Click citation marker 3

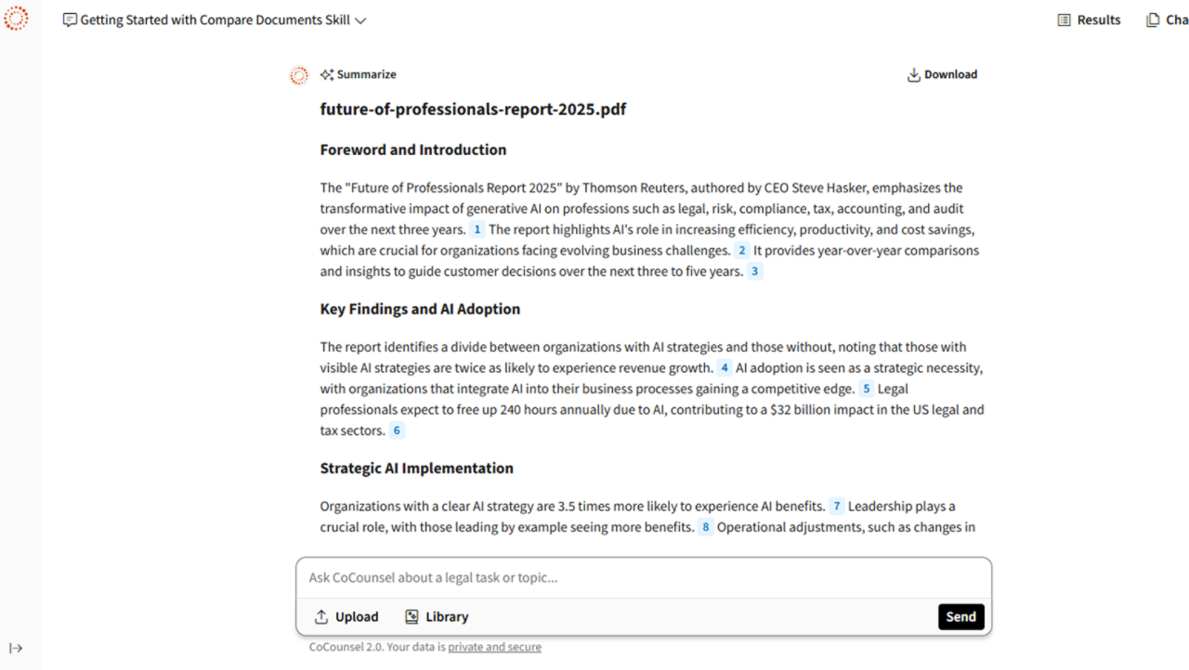(x=754, y=272)
